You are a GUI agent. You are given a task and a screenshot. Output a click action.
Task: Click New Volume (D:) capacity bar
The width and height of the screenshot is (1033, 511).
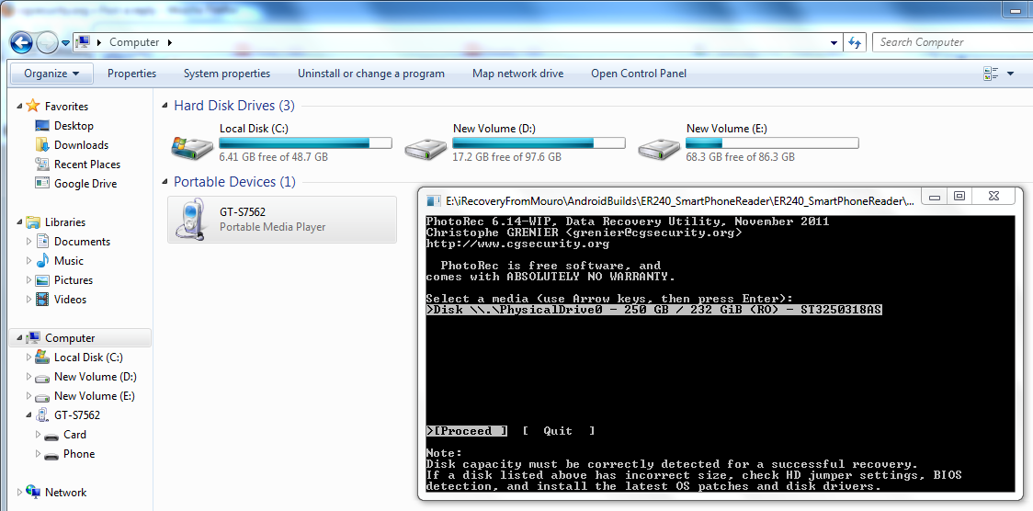click(x=539, y=142)
